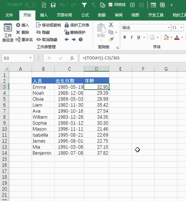Image resolution: width=186 pixels, height=201 pixels.
Task: Save the workbook with the floppy disk icon
Action: click(x=53, y=5)
